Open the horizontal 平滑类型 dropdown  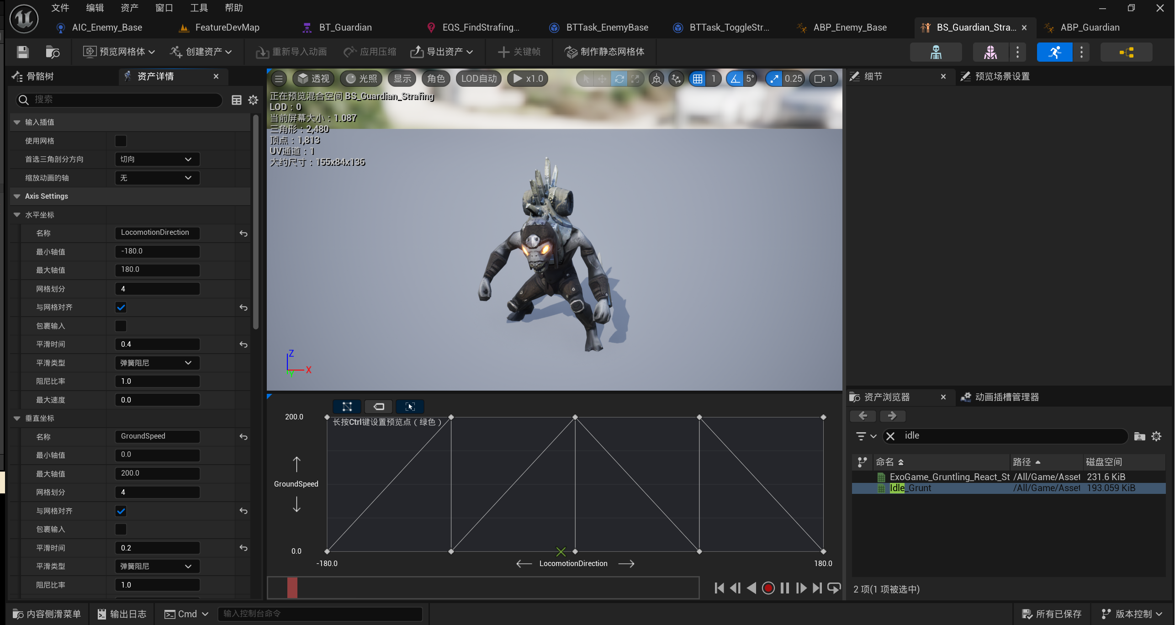[x=157, y=363]
